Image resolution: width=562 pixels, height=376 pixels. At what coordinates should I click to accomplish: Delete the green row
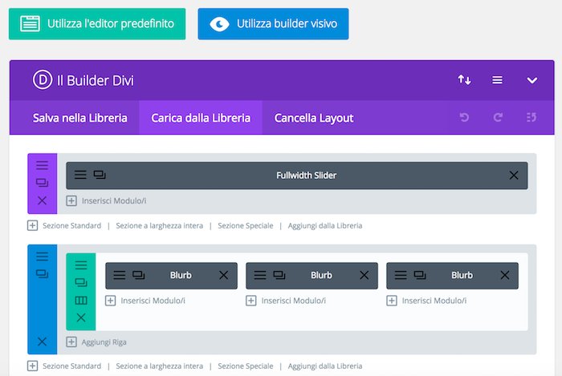[x=81, y=317]
